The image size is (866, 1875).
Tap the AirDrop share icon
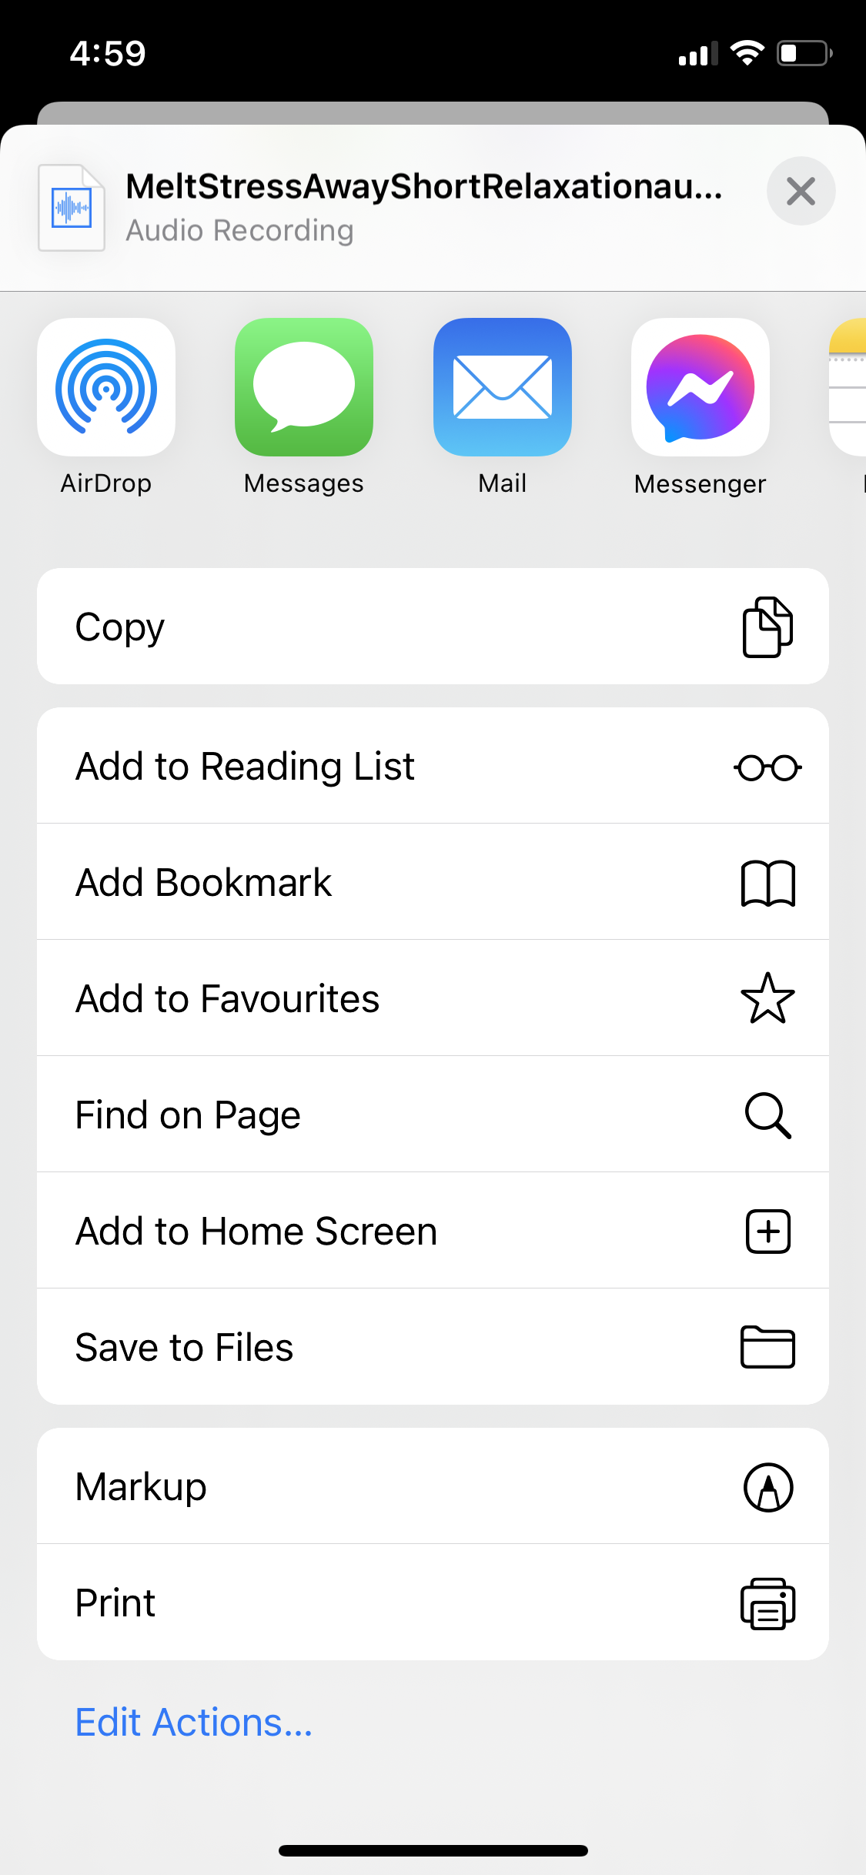click(x=106, y=387)
